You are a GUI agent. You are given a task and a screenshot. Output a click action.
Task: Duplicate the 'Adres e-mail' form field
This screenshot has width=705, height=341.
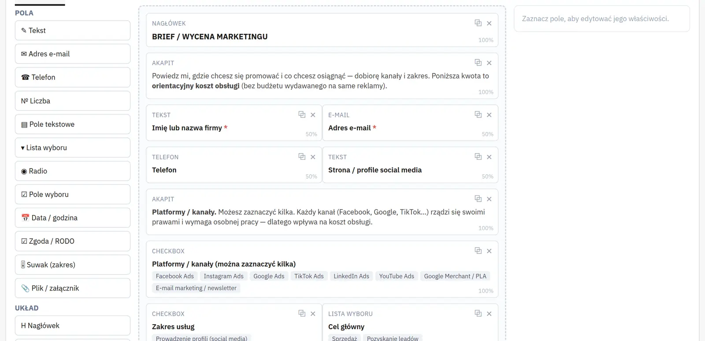click(478, 114)
